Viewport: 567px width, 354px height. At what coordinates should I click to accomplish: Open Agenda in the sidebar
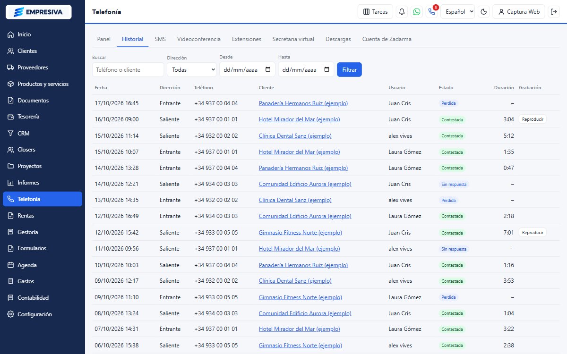pyautogui.click(x=43, y=265)
